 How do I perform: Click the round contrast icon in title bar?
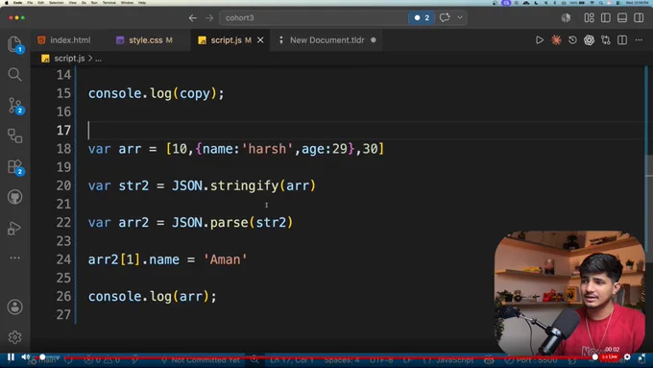pos(566,18)
